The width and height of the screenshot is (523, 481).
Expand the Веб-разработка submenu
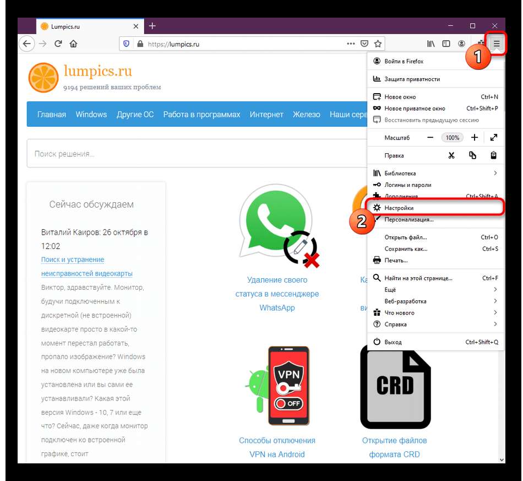tap(435, 301)
